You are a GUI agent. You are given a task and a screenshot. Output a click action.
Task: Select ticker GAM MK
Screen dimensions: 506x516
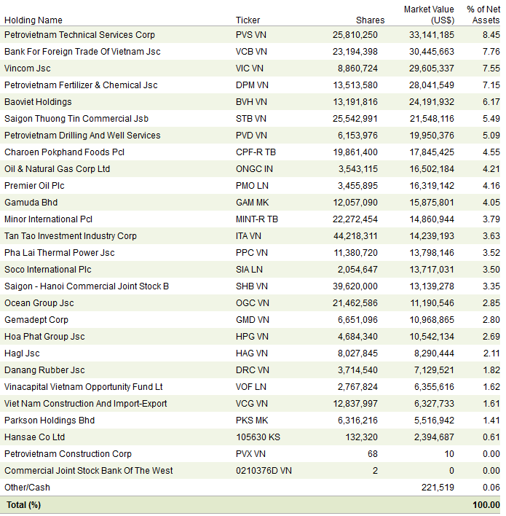[x=252, y=203]
